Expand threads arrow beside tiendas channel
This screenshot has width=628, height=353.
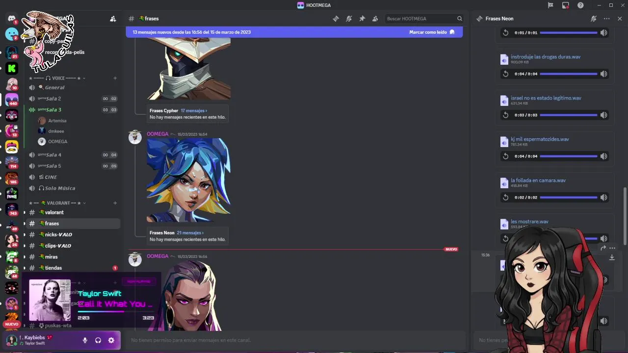coord(24,268)
